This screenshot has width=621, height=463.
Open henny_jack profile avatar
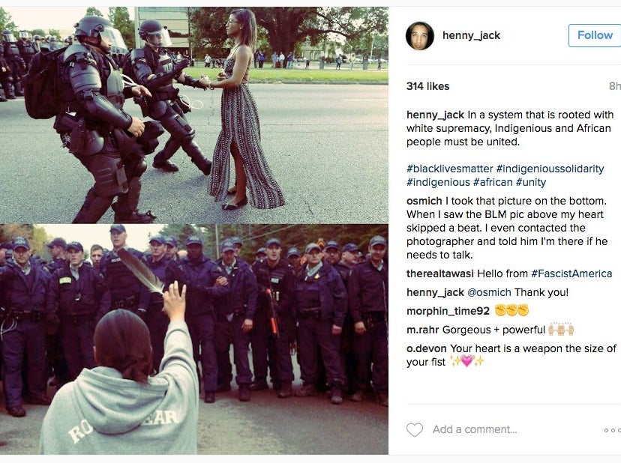[x=420, y=36]
